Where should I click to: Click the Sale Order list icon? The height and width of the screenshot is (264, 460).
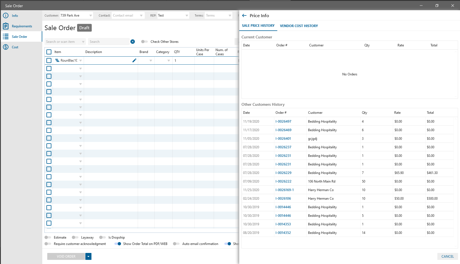tap(6, 37)
